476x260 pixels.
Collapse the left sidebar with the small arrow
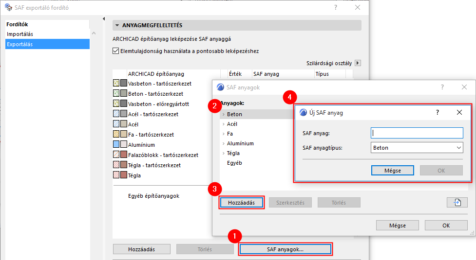tap(104, 19)
